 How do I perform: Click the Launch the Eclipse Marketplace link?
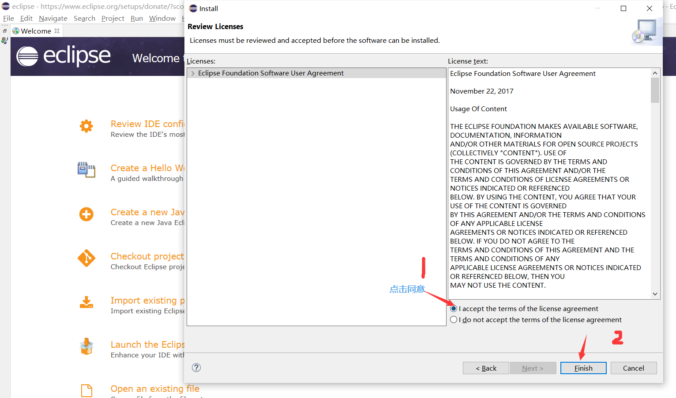tap(147, 345)
